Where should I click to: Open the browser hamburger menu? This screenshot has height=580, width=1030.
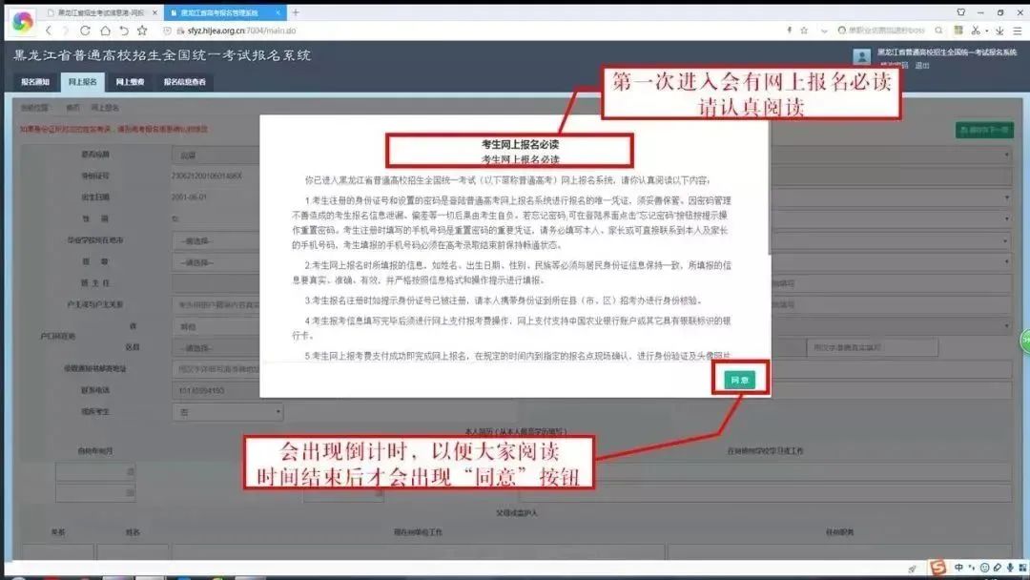pyautogui.click(x=1017, y=31)
